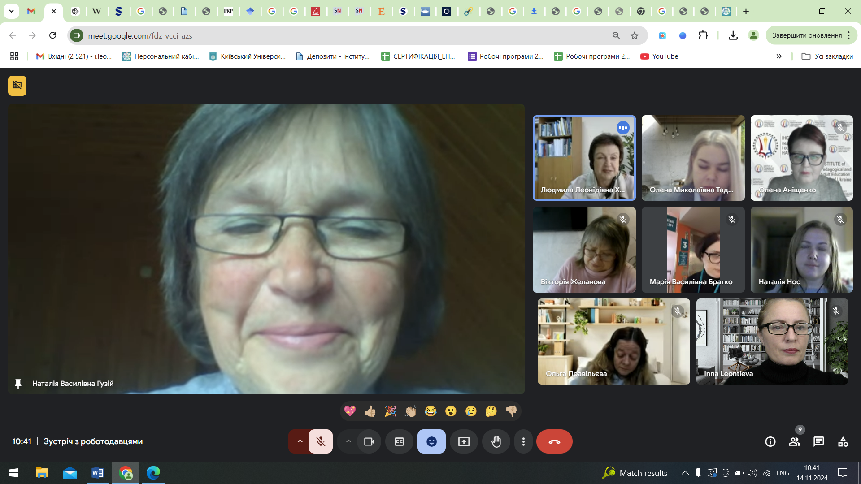Unmute the microphone button
The height and width of the screenshot is (484, 861).
321,441
